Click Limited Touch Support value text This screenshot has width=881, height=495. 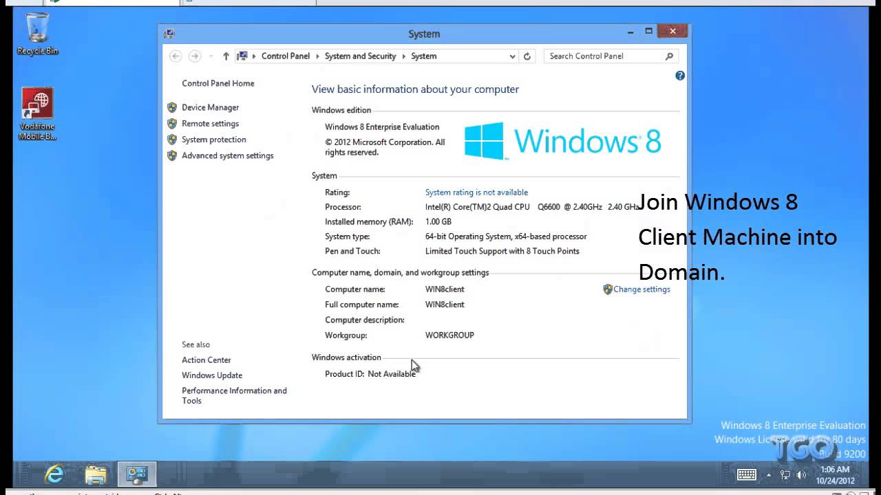[x=502, y=252]
